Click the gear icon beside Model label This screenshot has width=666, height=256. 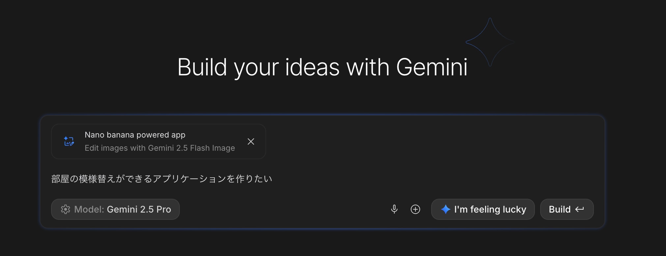(66, 209)
